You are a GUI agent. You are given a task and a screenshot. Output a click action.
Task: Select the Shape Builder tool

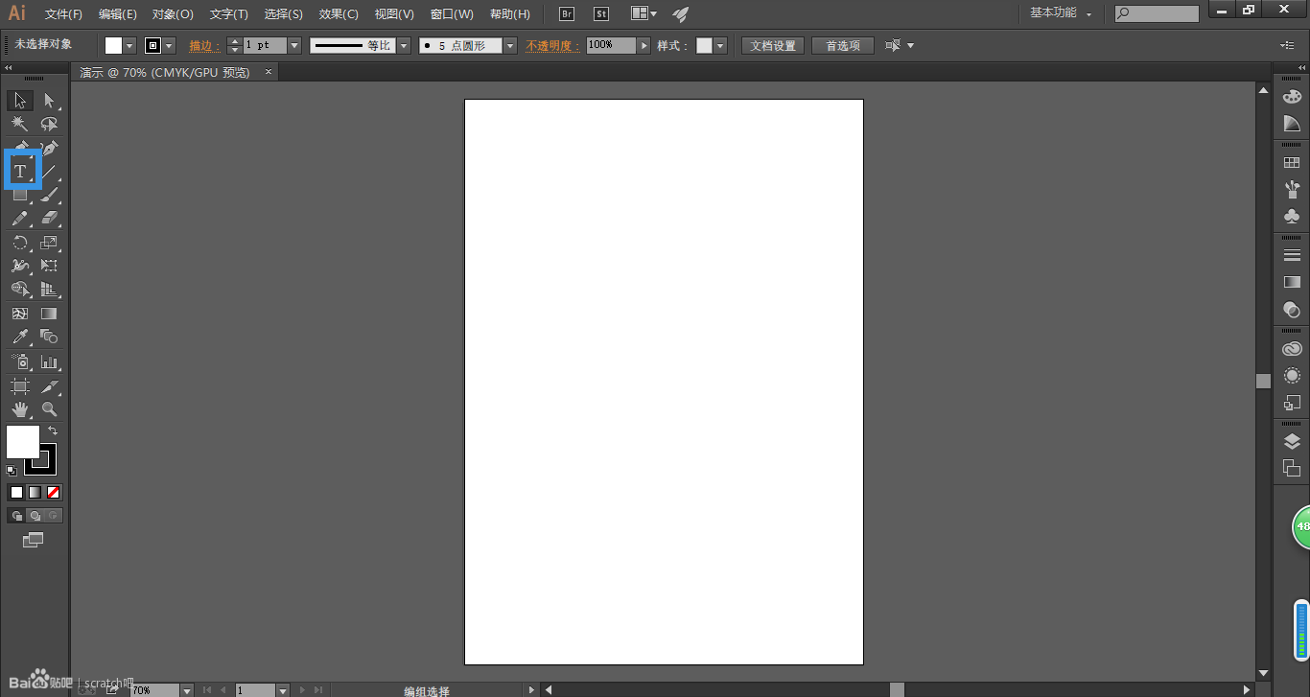point(20,290)
